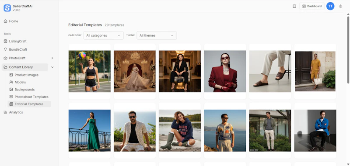Click the scrollbar down arrow

(348, 164)
